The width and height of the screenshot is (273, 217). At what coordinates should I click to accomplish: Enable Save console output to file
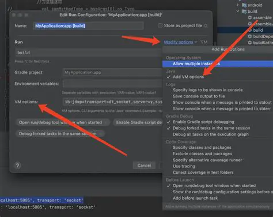tap(199, 96)
